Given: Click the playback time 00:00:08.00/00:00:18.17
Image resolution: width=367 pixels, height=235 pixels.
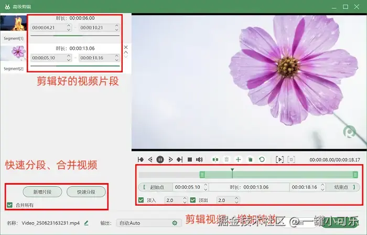Looking at the screenshot, I should (334, 159).
